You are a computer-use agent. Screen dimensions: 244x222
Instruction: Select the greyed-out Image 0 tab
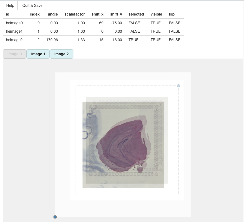coord(14,54)
